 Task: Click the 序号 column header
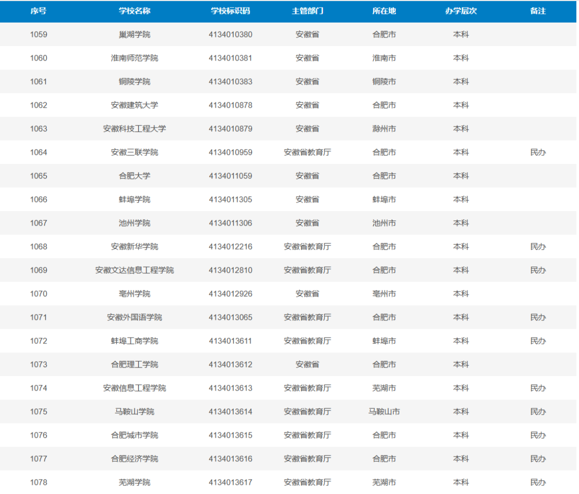[x=39, y=11]
